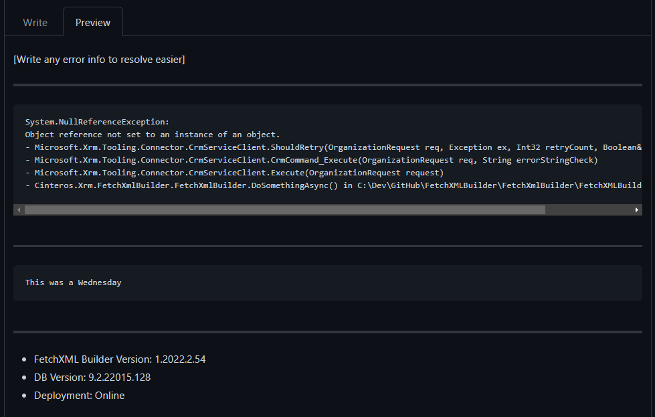The height and width of the screenshot is (417, 655).
Task: Click the code block's right scroll arrow
Action: point(636,210)
